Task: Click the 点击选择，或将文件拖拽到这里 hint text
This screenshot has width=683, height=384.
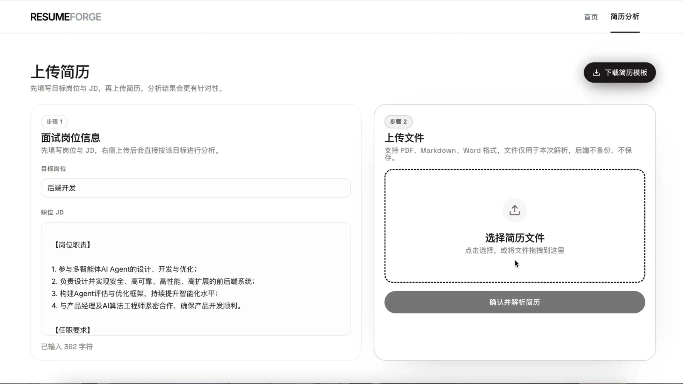Action: (514, 251)
